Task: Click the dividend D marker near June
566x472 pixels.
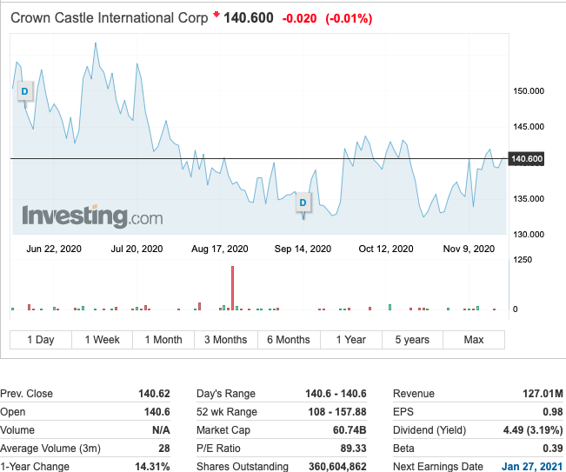Action: [x=25, y=91]
